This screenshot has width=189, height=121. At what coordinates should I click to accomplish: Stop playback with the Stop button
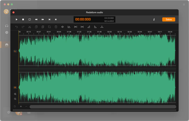click(x=23, y=19)
